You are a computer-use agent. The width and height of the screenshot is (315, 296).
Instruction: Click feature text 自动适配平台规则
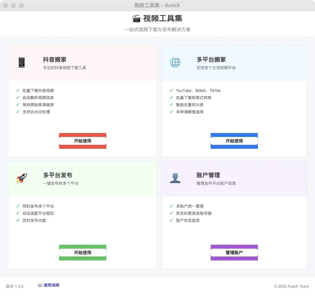point(38,213)
